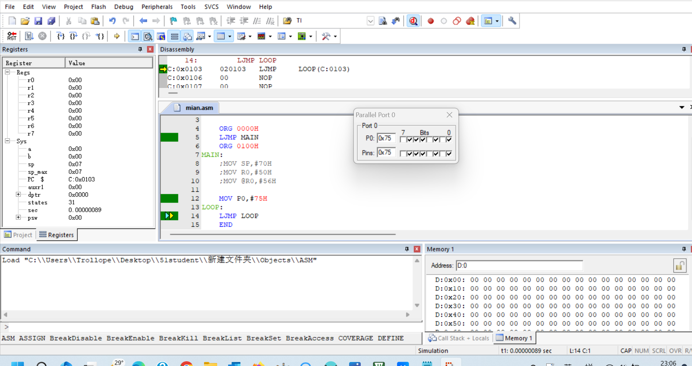Click the Memory 1 Address input field
Image resolution: width=692 pixels, height=366 pixels.
[519, 266]
